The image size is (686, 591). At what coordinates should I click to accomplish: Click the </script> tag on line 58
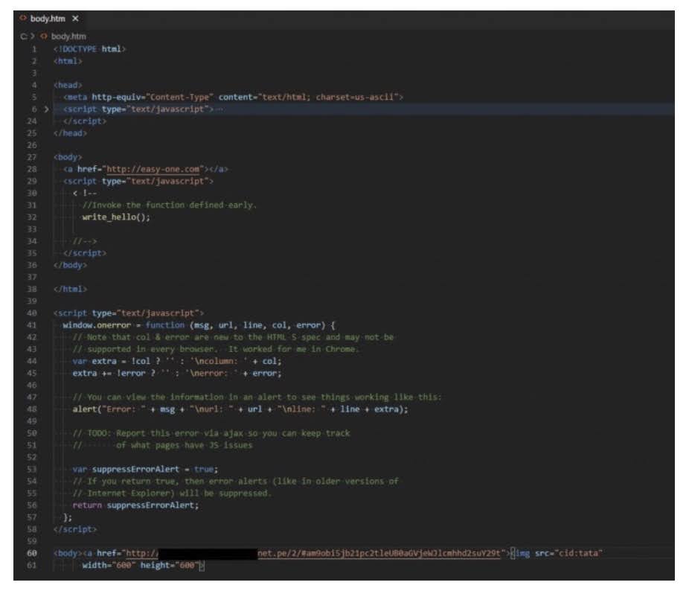75,529
